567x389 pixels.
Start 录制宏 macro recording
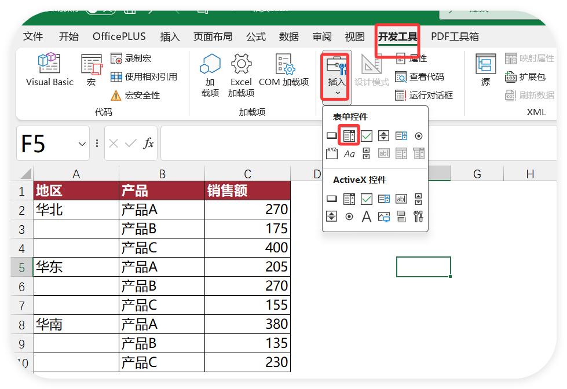point(130,58)
